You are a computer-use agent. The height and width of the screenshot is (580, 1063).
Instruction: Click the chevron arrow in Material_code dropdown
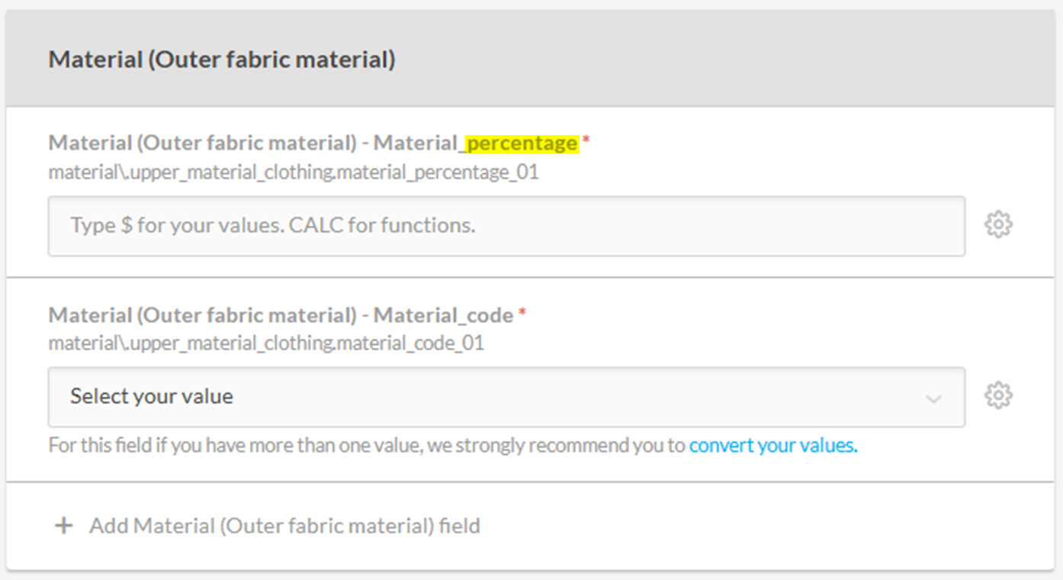tap(933, 398)
